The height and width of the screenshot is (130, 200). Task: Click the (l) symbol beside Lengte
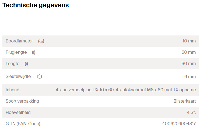coord(26,64)
